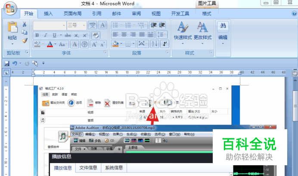Toggle character border
Viewport: 298px width, 176px height.
point(102,25)
